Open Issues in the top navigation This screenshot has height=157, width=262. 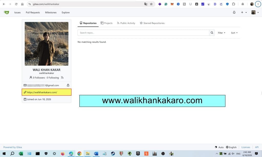click(17, 12)
